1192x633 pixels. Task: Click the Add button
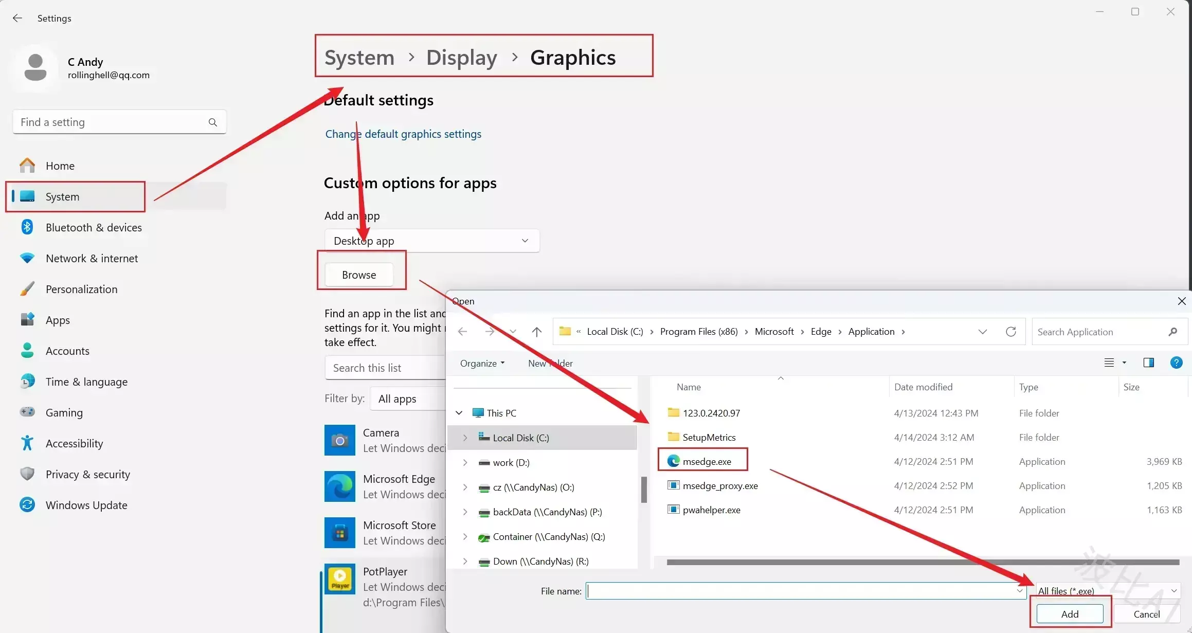pos(1070,614)
